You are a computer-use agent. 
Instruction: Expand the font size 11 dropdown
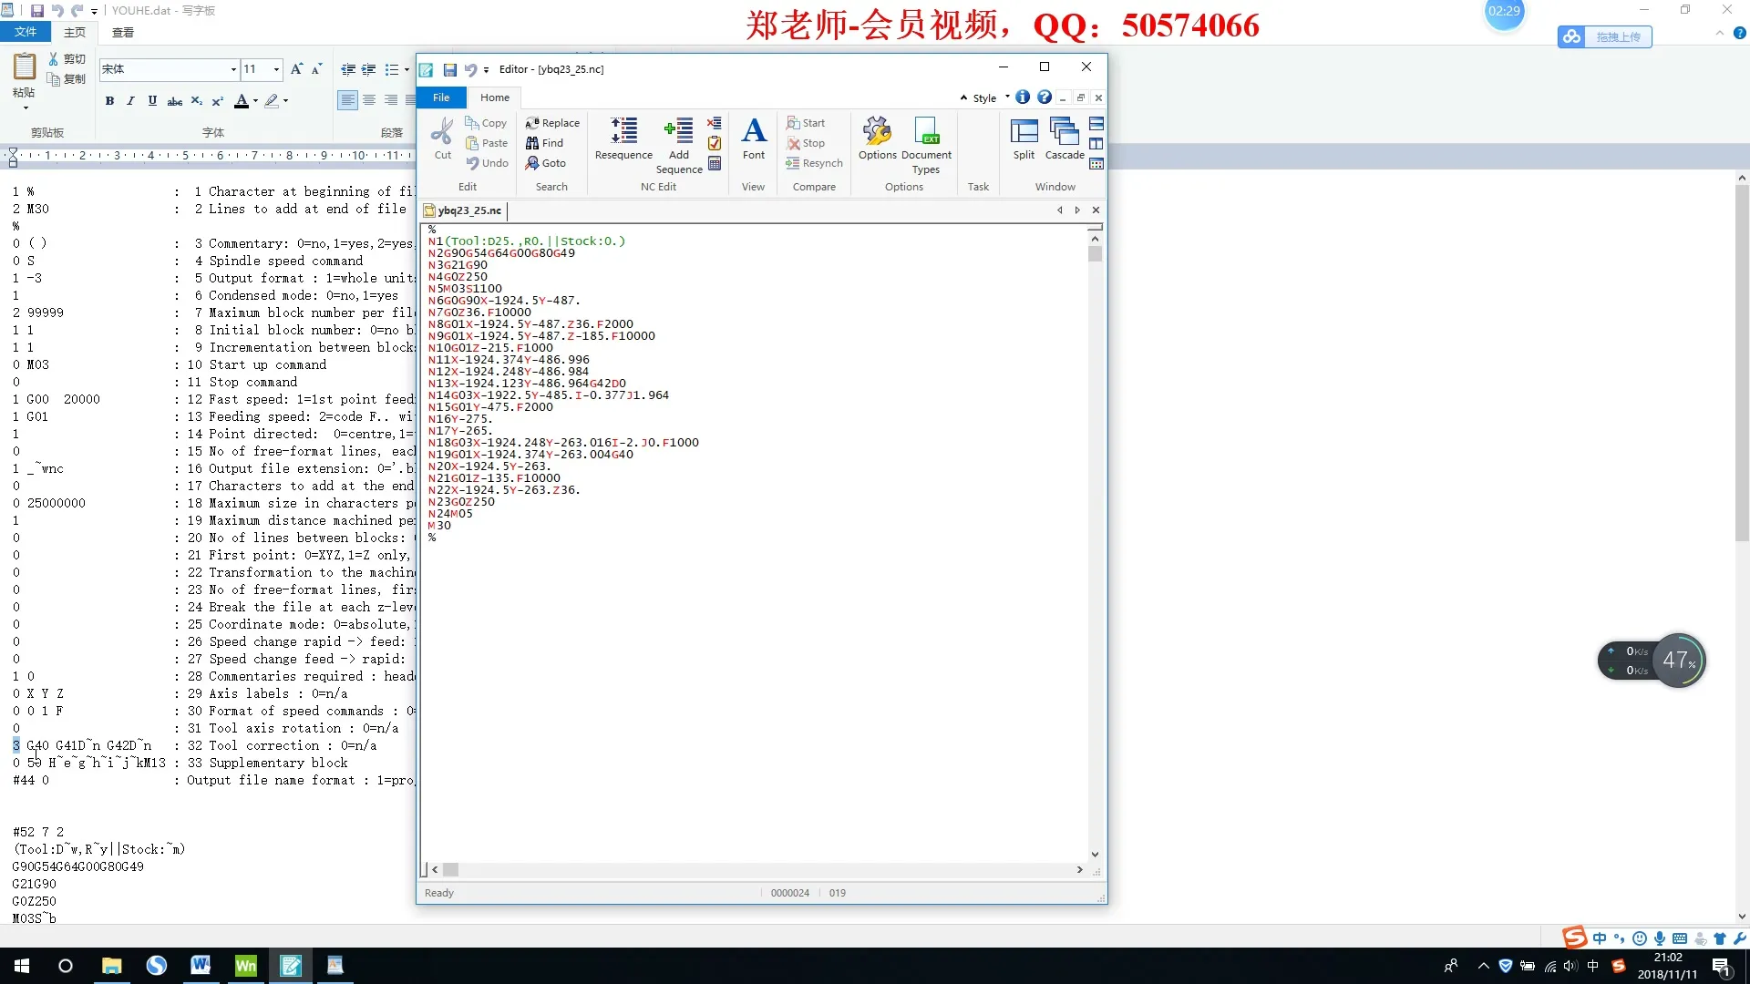pos(276,69)
